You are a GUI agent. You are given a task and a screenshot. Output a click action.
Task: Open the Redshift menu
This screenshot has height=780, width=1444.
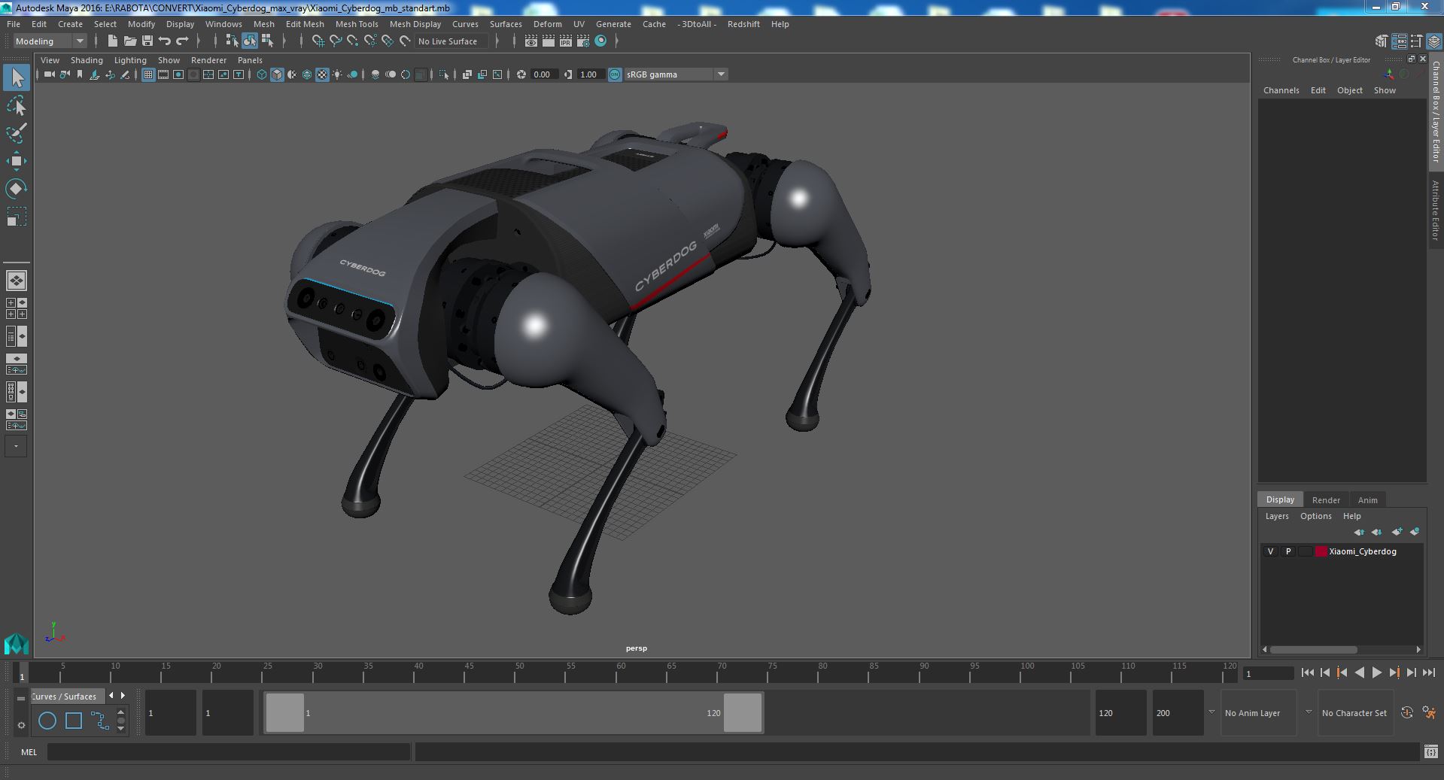pos(743,24)
